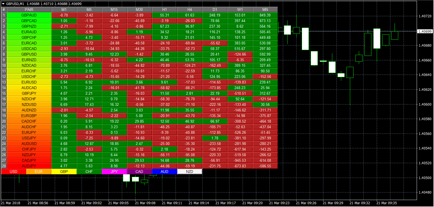Click the MN timeframe column header

pos(265,9)
